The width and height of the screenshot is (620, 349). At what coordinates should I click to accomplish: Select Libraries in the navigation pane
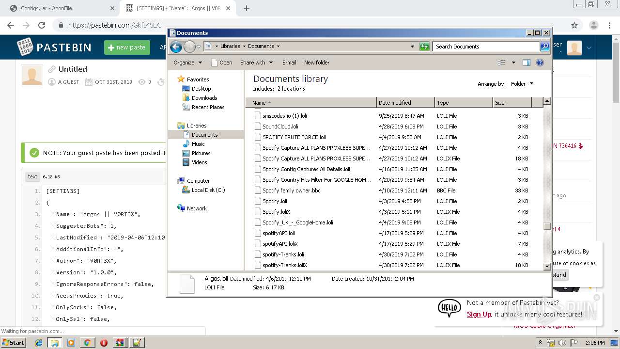coord(197,126)
